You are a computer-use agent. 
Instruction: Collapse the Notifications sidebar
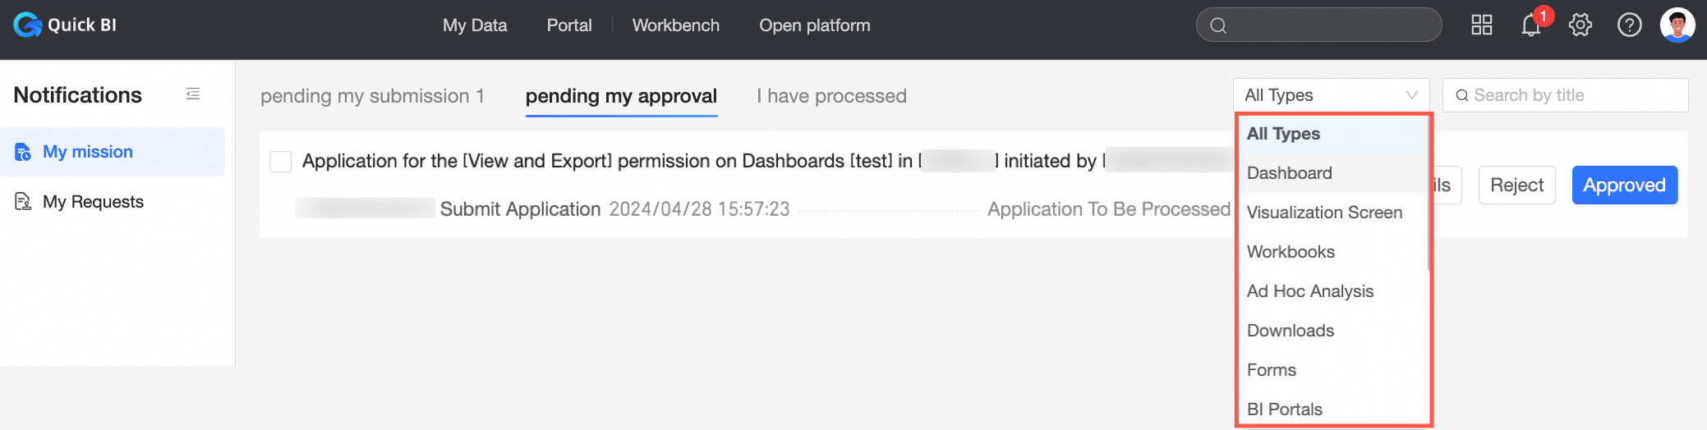[193, 94]
